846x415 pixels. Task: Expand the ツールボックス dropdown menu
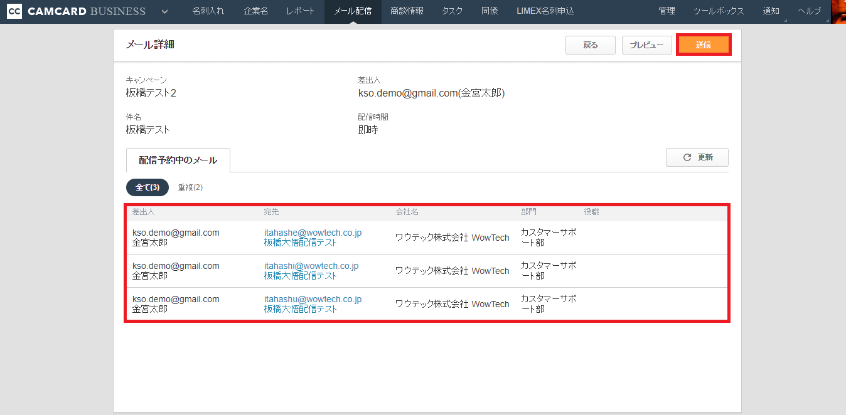pos(719,11)
